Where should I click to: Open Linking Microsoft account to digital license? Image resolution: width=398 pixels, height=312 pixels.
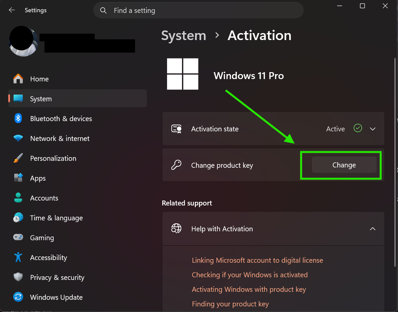click(257, 260)
